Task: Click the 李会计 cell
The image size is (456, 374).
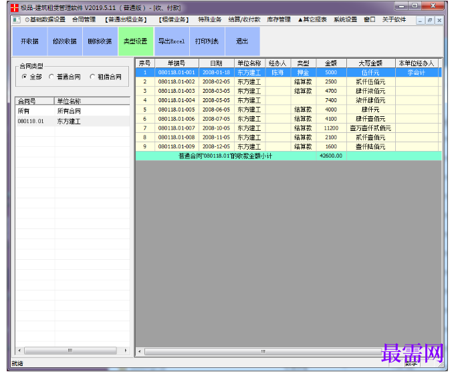Action: [x=417, y=73]
